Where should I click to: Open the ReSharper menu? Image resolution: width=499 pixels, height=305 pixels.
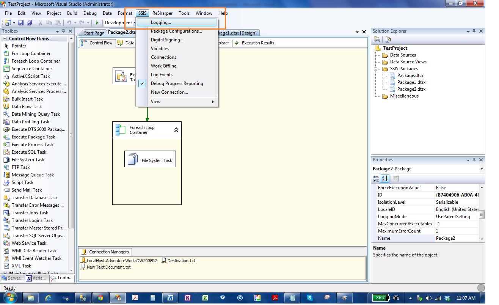coord(162,13)
